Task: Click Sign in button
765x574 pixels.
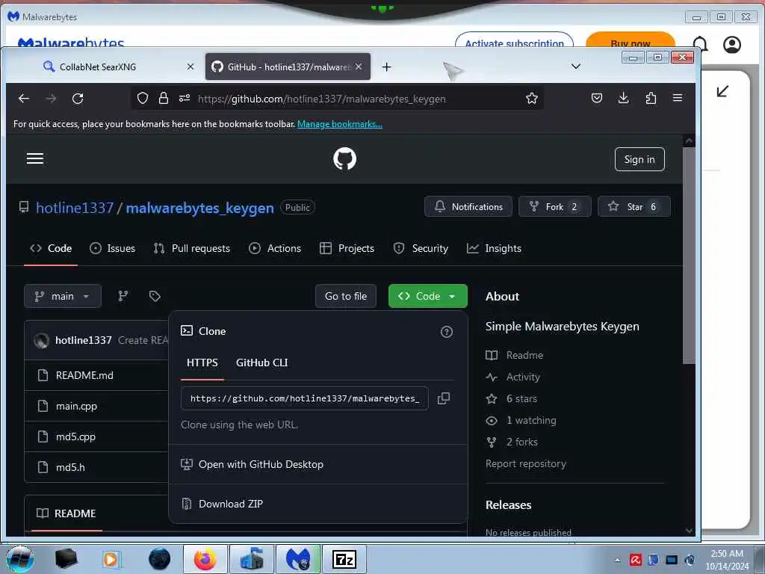Action: (639, 159)
